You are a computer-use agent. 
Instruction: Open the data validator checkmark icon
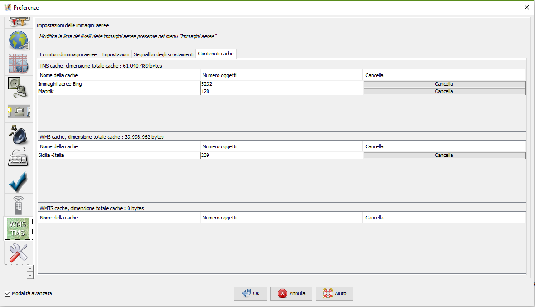(x=19, y=182)
